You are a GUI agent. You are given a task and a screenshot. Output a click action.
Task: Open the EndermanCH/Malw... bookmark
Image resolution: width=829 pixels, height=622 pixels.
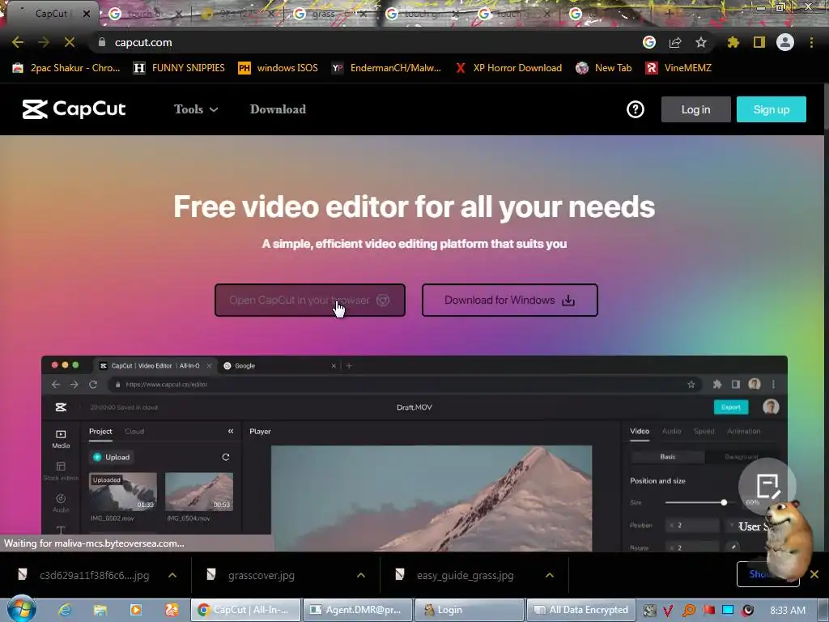[x=386, y=68]
